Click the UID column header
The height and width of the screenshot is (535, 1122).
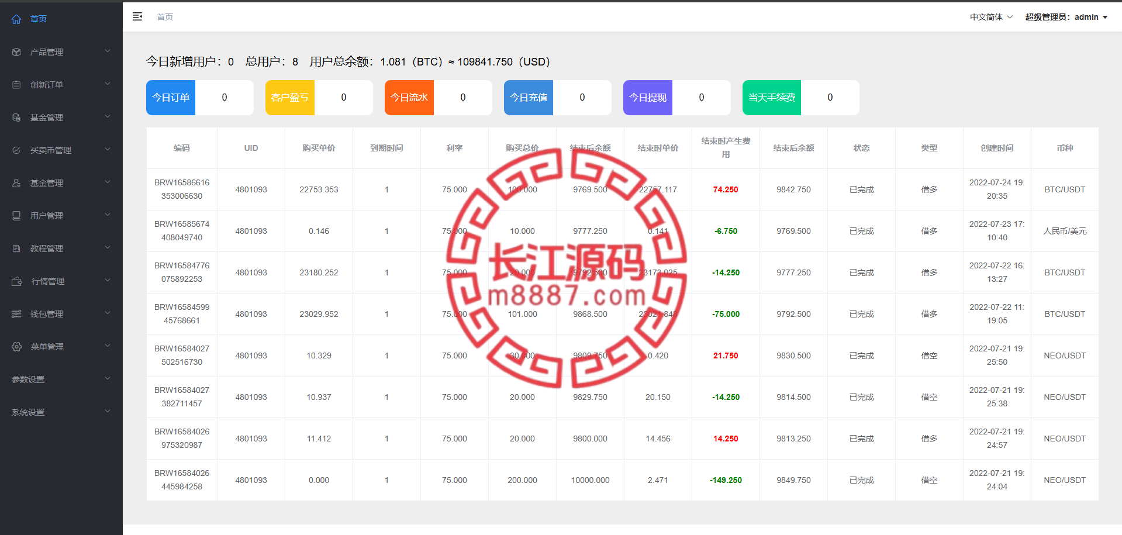point(251,148)
